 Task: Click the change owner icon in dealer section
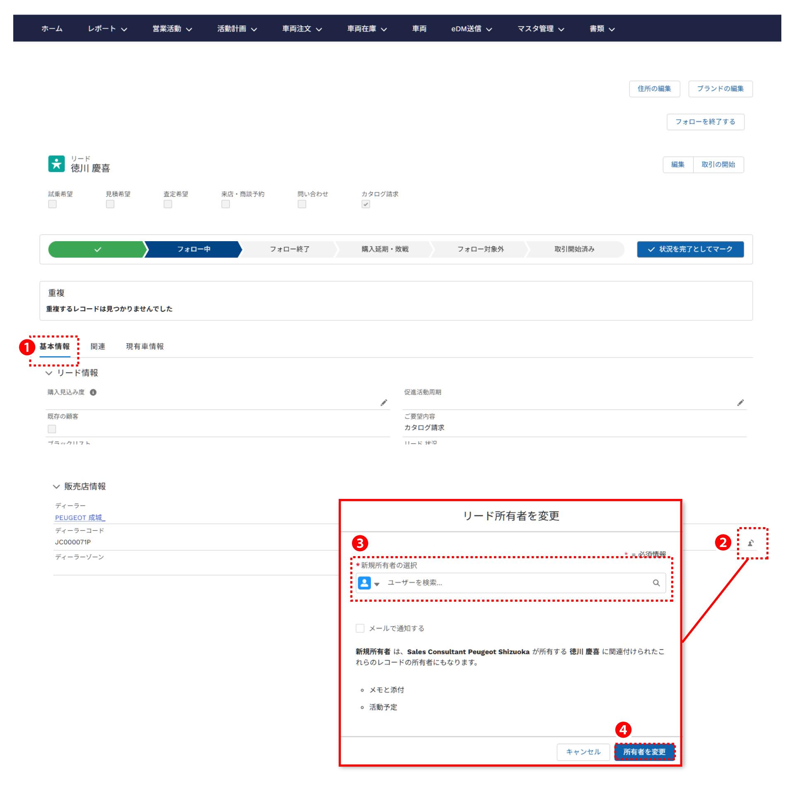(x=750, y=543)
